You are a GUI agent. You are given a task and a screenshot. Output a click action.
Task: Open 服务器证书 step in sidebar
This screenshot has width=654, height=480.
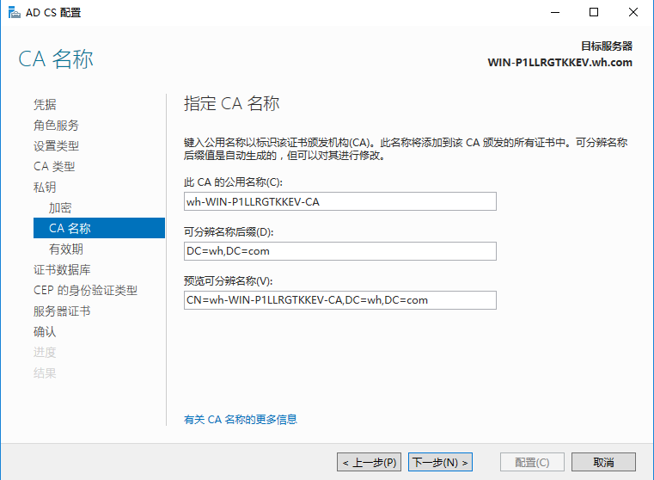62,311
